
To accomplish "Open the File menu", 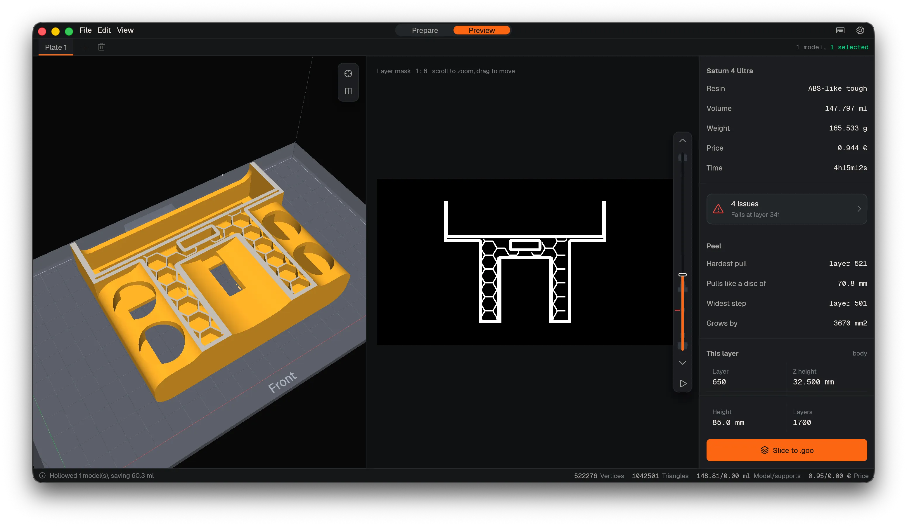I will (x=85, y=30).
